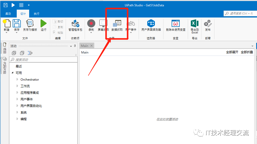
Task: Expand the 应用程序集成 node
Action: (17, 93)
